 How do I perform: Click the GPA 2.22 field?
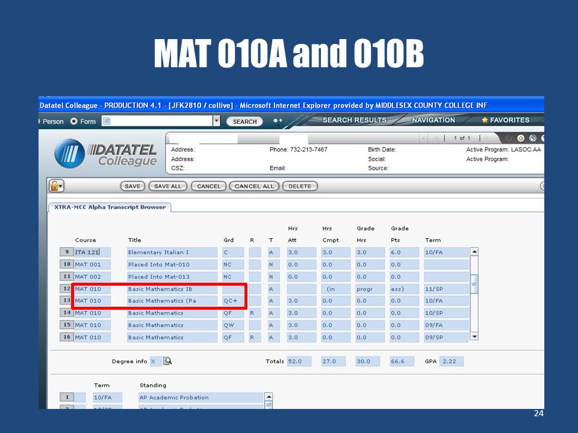451,361
